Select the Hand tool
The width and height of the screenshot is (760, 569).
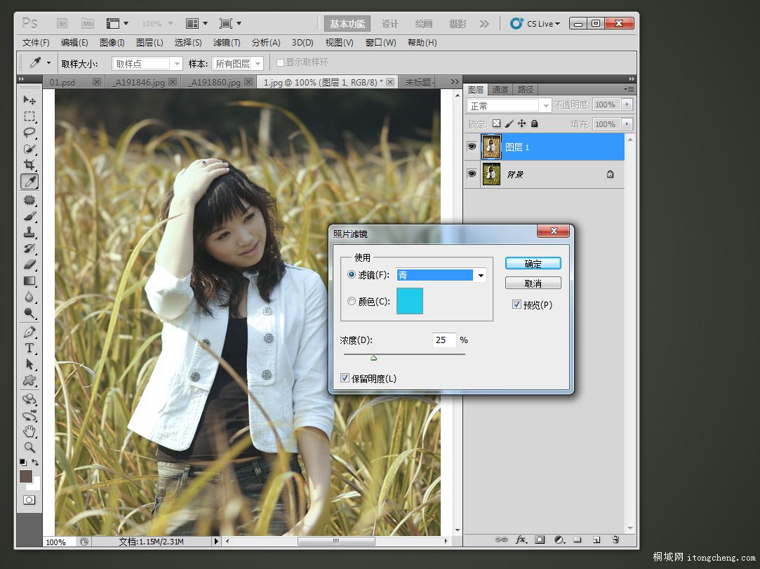click(x=29, y=431)
